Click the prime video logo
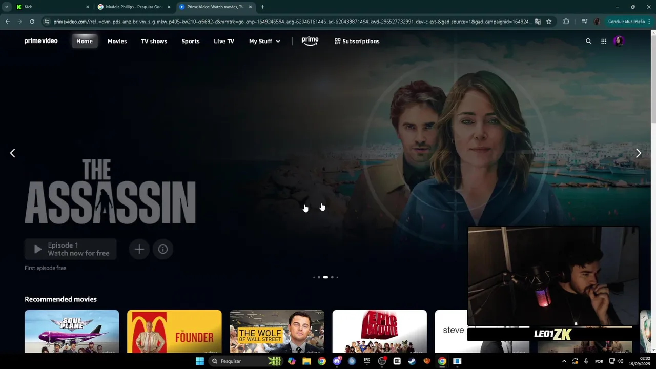The height and width of the screenshot is (369, 656). click(41, 41)
